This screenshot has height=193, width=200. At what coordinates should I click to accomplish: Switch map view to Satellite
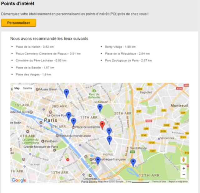tap(27, 88)
